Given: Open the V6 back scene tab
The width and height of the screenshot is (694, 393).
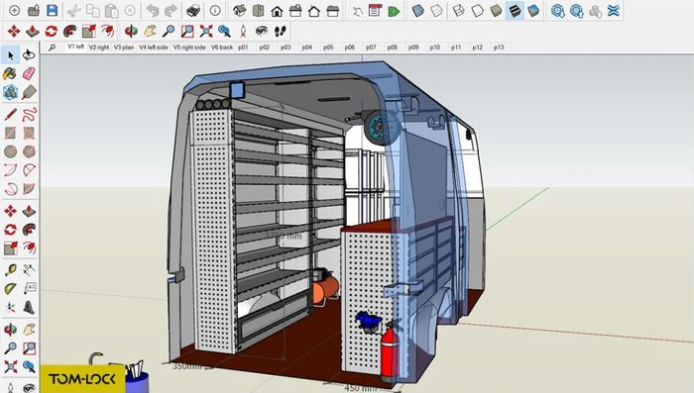Looking at the screenshot, I should pyautogui.click(x=222, y=47).
